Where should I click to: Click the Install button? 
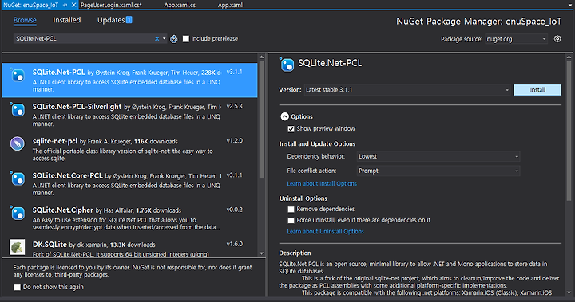[537, 90]
